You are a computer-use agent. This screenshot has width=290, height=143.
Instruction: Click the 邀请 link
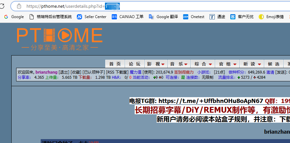pyautogui.click(x=270, y=72)
